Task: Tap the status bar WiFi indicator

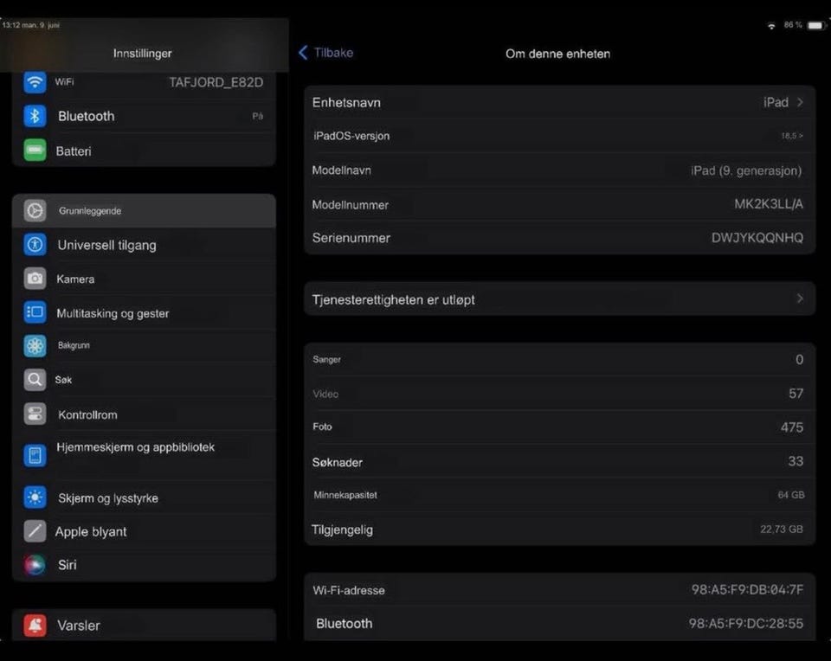Action: [771, 25]
